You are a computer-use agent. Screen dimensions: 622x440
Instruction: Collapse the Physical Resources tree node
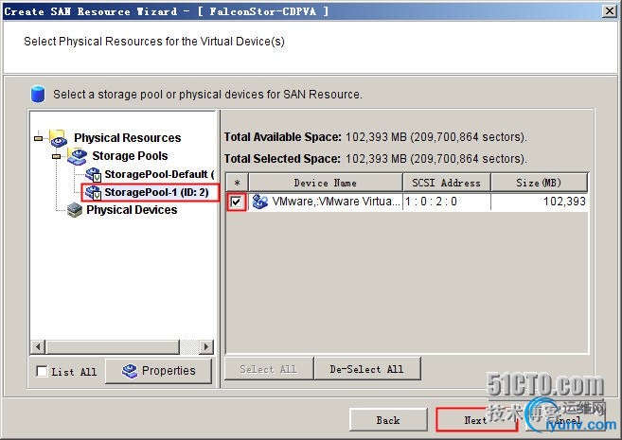39,138
